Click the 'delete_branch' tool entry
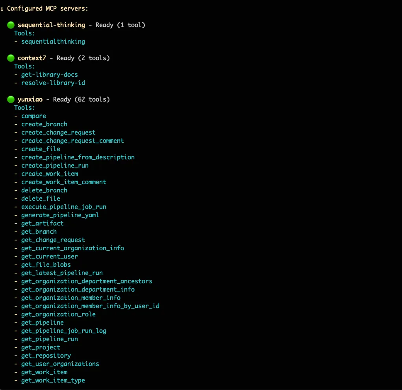This screenshot has height=390, width=402. coord(44,190)
